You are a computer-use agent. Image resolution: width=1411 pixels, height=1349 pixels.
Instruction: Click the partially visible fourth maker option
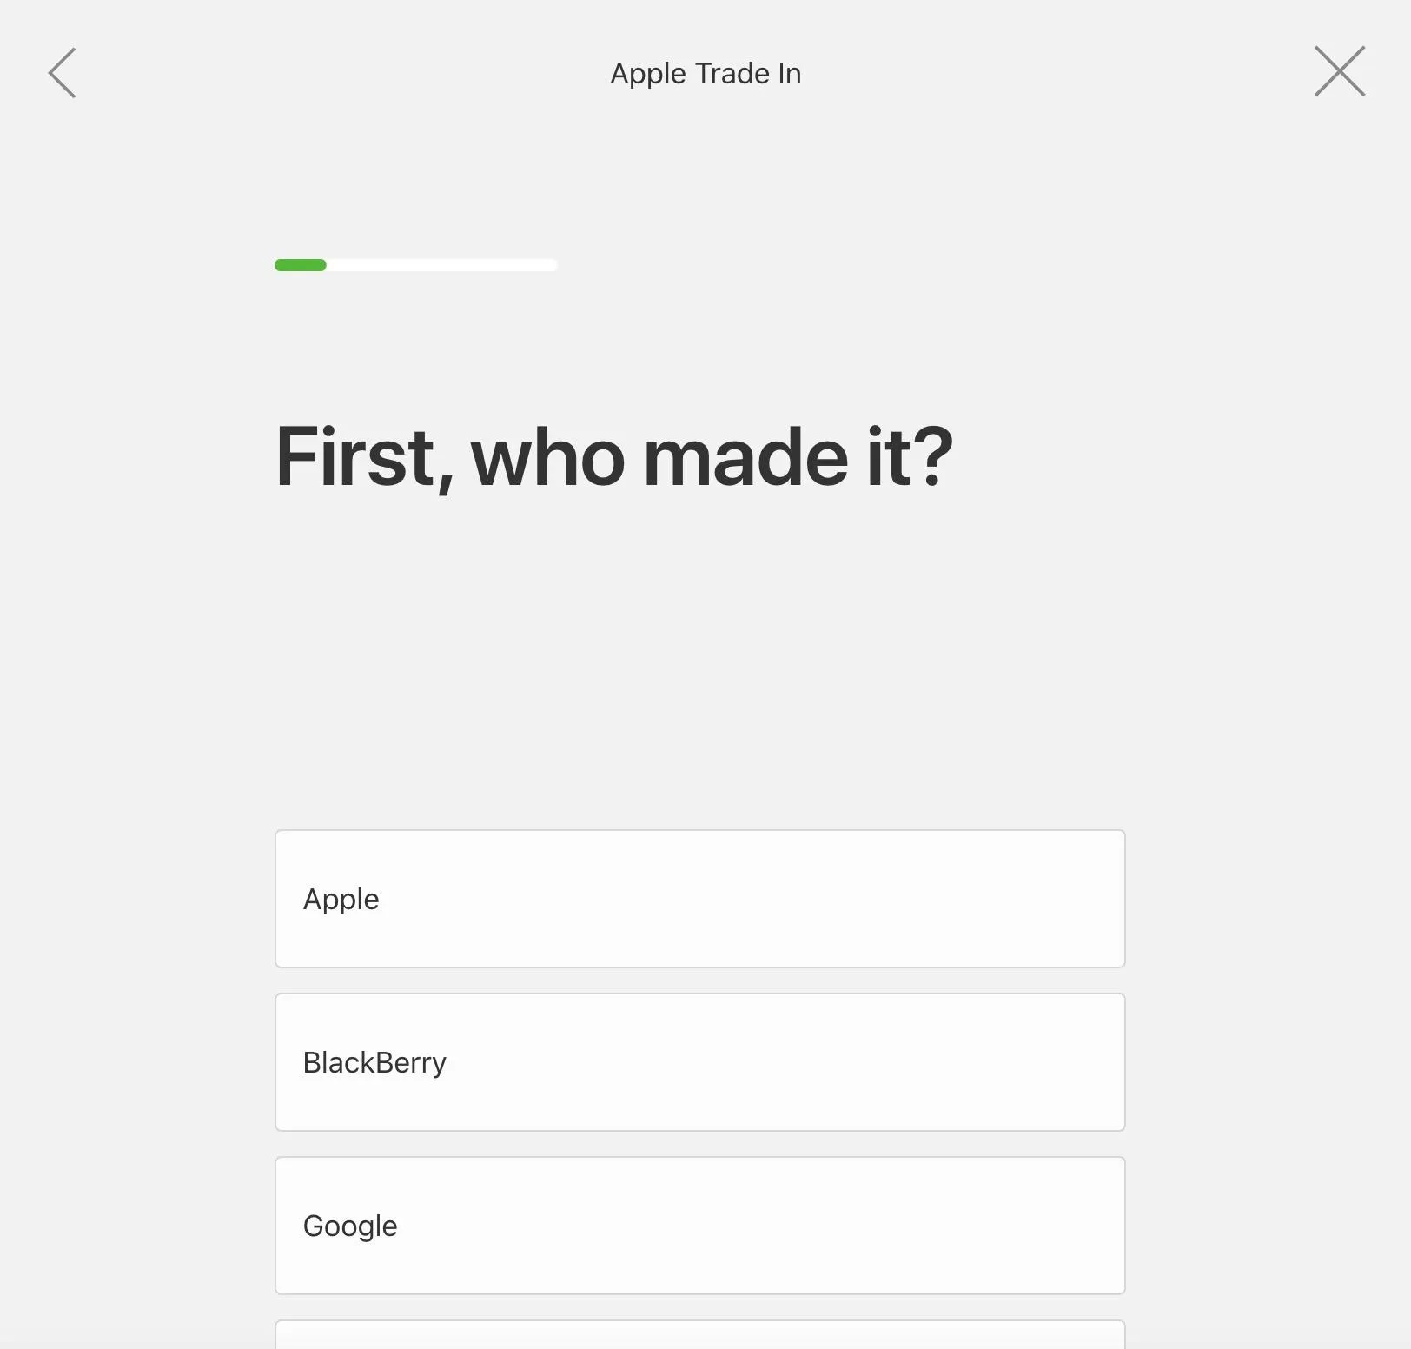click(x=700, y=1335)
